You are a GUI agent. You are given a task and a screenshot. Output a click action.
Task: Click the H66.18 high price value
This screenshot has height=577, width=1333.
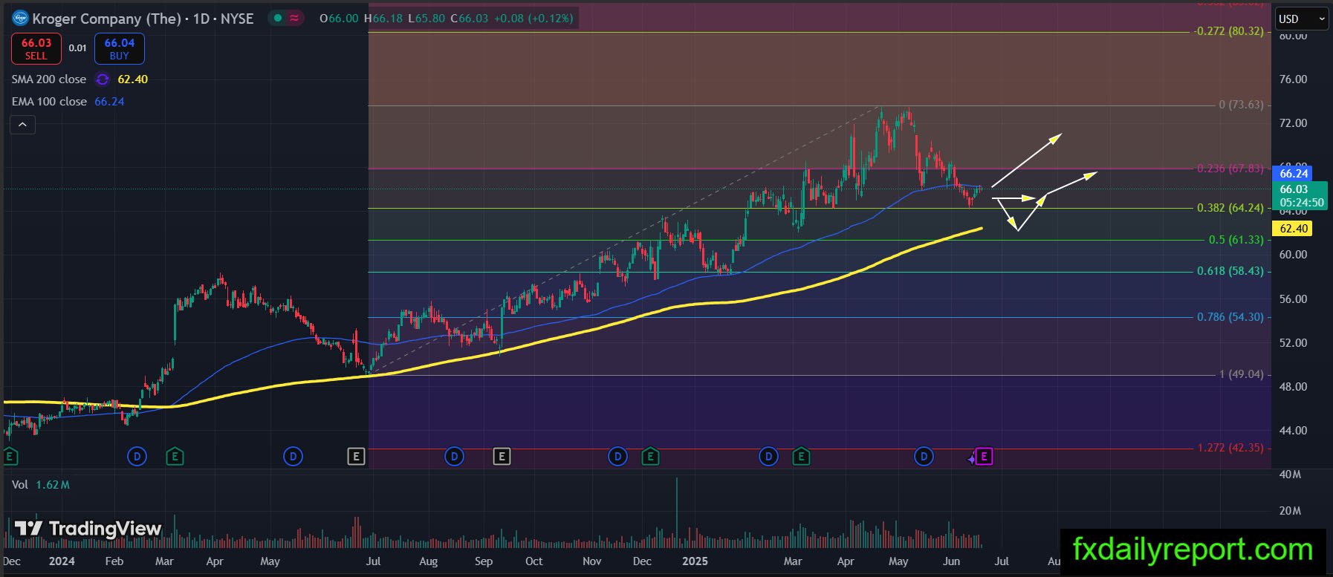pos(383,18)
